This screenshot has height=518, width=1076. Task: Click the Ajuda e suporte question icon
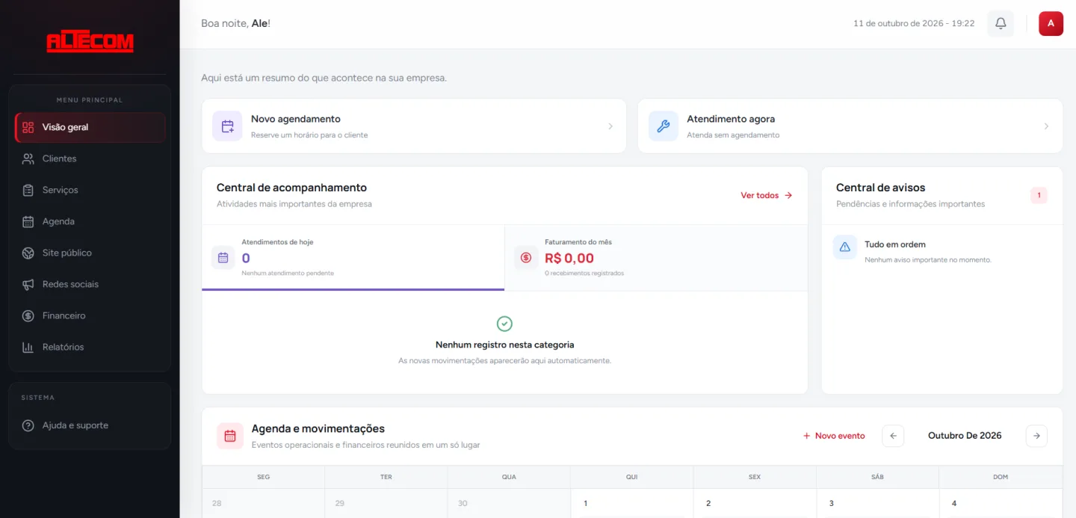coord(28,425)
